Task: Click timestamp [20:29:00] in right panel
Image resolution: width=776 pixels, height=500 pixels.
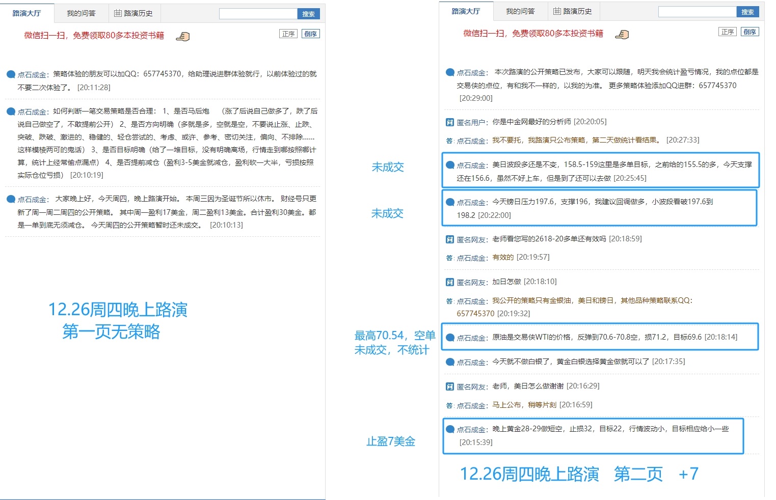Action: pyautogui.click(x=476, y=98)
